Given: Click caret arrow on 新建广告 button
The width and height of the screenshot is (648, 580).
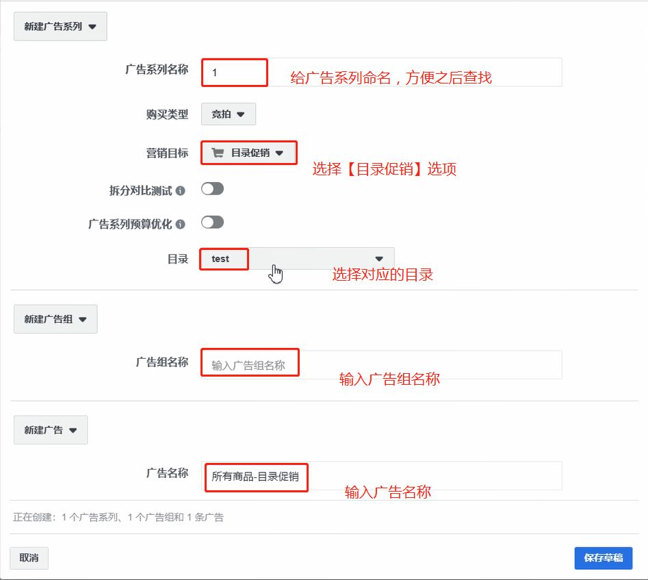Looking at the screenshot, I should pos(73,430).
